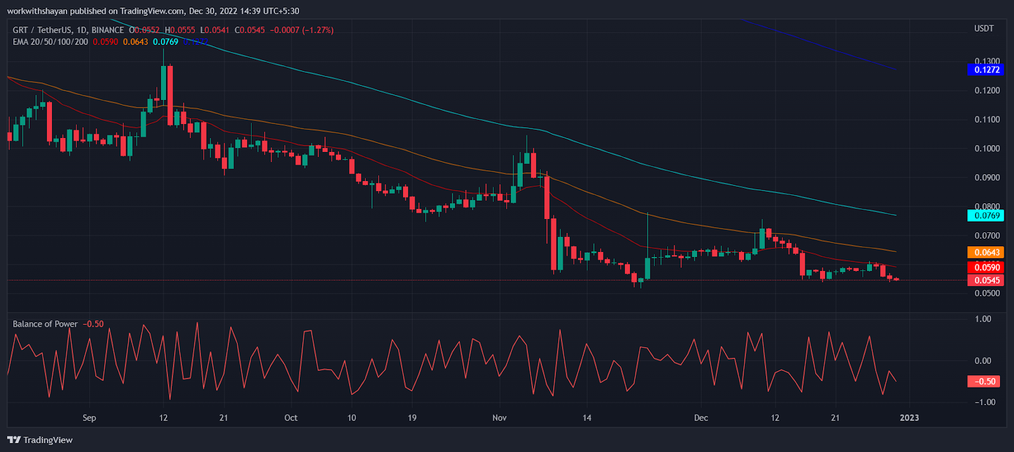Click the Nov label on time axis
The height and width of the screenshot is (452, 1014).
click(x=499, y=418)
